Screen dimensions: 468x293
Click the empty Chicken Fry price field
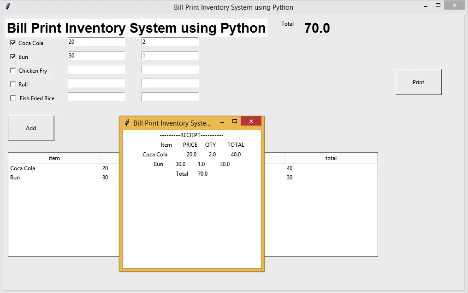click(x=96, y=69)
